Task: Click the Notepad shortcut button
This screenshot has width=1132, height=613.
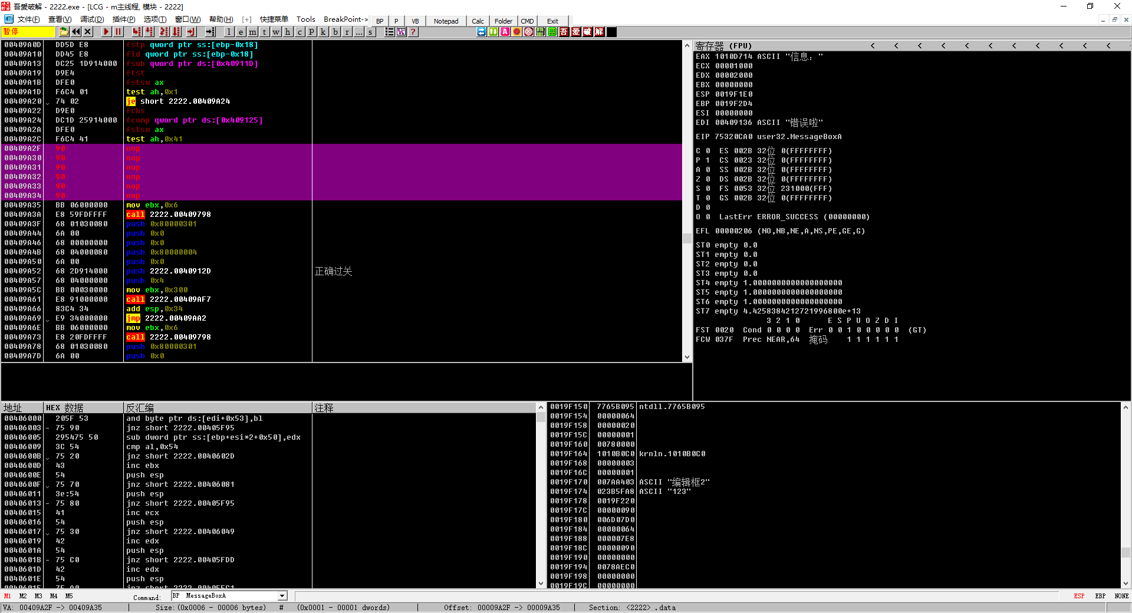Action: (x=446, y=21)
